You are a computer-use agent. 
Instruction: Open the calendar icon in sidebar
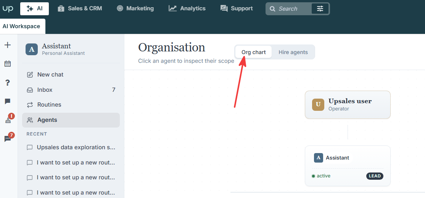point(8,64)
